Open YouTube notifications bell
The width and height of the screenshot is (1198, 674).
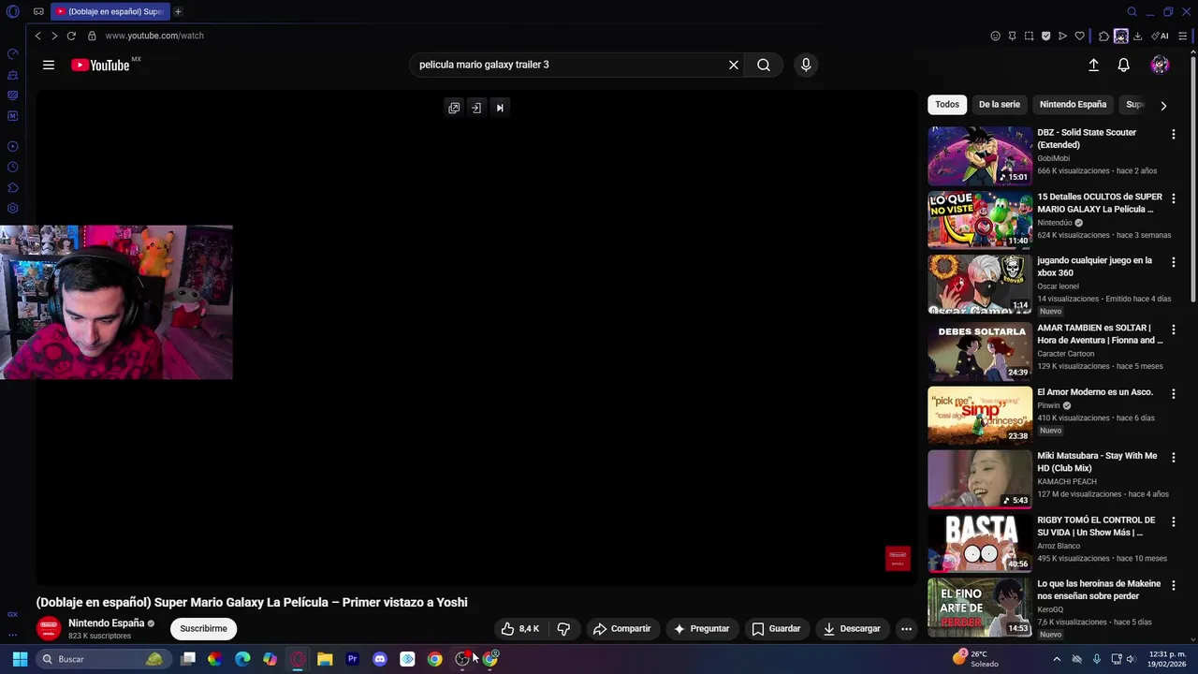click(x=1123, y=65)
